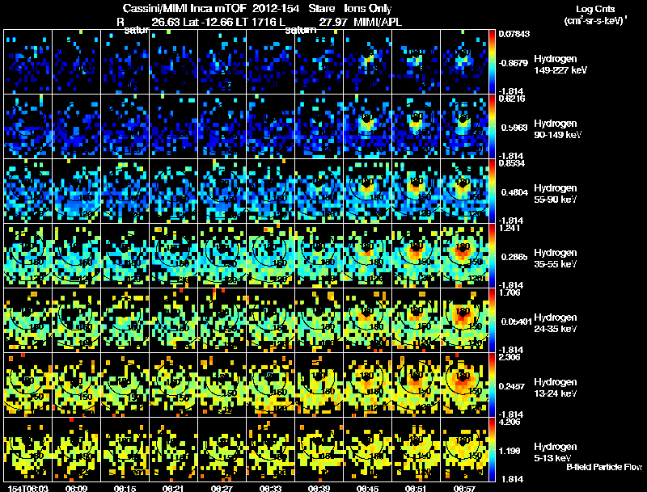Click the scale value 4.206
Image resolution: width=647 pixels, height=492 pixels.
[x=510, y=422]
